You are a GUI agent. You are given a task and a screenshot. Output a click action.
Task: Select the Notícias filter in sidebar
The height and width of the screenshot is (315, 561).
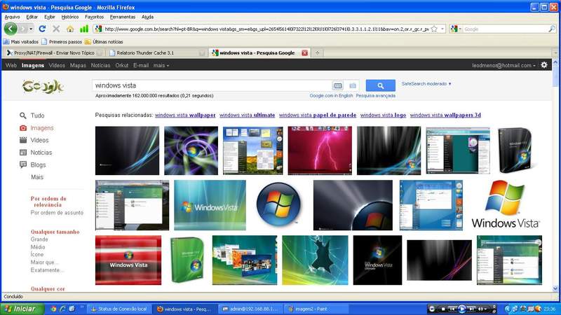(41, 153)
